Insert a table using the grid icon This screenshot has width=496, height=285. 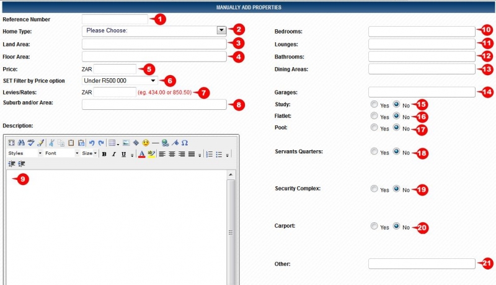112,143
